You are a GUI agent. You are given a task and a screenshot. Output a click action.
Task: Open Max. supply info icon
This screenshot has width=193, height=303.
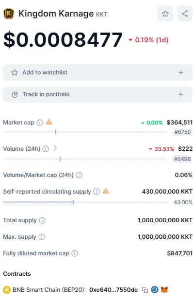point(42,237)
